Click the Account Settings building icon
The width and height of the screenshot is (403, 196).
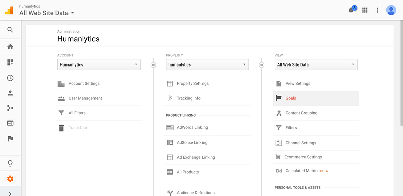[61, 84]
